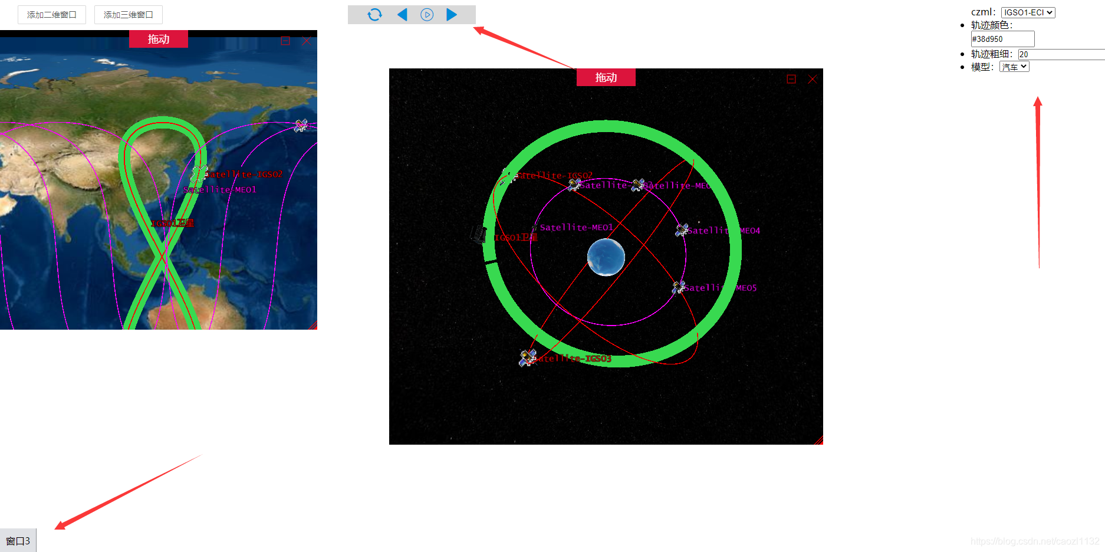Click the reverse play triangle icon
1105x552 pixels.
click(x=402, y=14)
